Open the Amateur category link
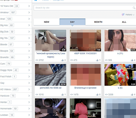 point(4,12)
